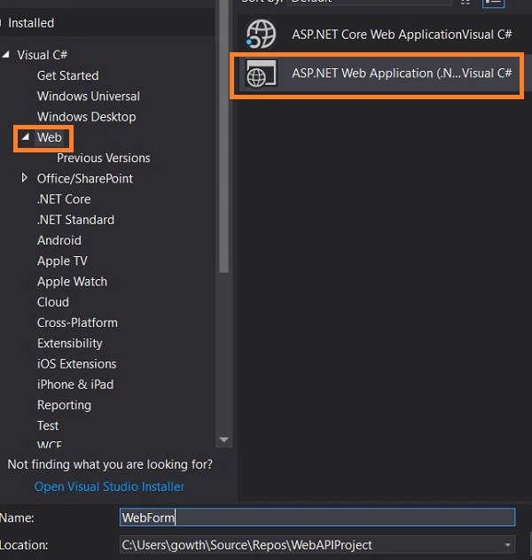Image resolution: width=532 pixels, height=560 pixels.
Task: Open Visual Studio Installer link
Action: (x=109, y=486)
